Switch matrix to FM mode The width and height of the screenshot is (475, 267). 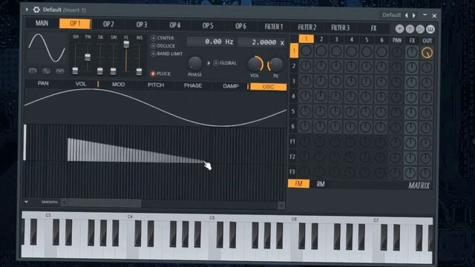298,183
